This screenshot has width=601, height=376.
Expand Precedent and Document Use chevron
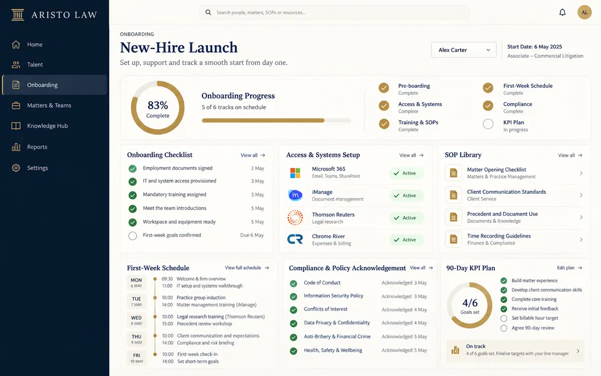(x=581, y=217)
